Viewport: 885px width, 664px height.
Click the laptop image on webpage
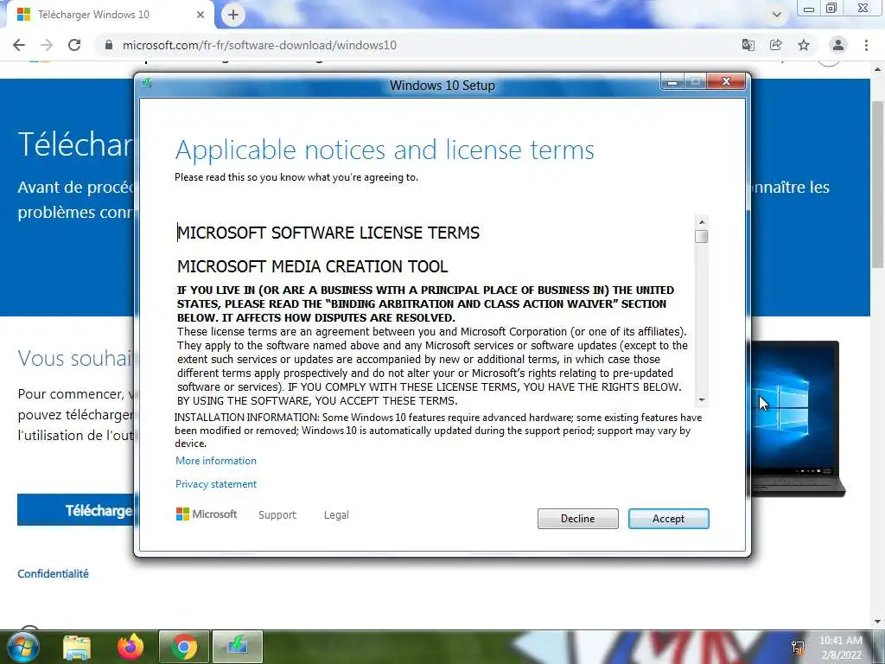[798, 418]
